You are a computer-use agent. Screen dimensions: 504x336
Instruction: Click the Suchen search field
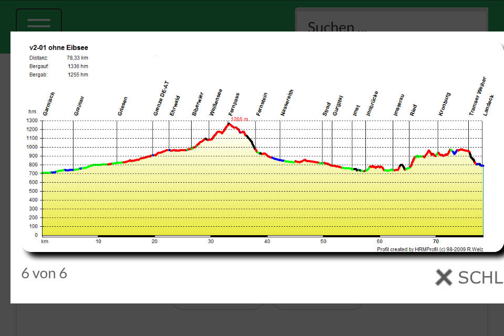(392, 20)
